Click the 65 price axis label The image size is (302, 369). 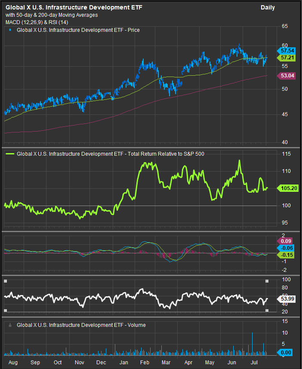[x=285, y=26]
